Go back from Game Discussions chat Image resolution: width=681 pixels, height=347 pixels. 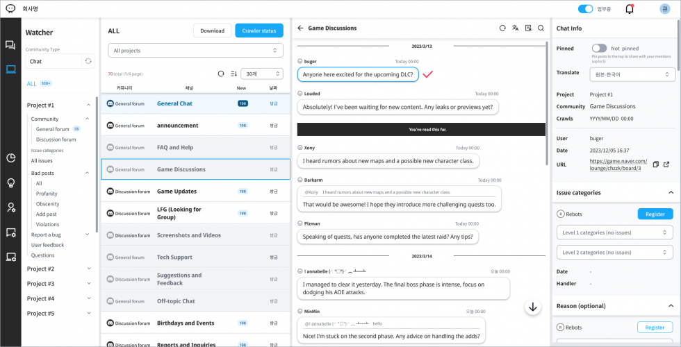point(300,28)
